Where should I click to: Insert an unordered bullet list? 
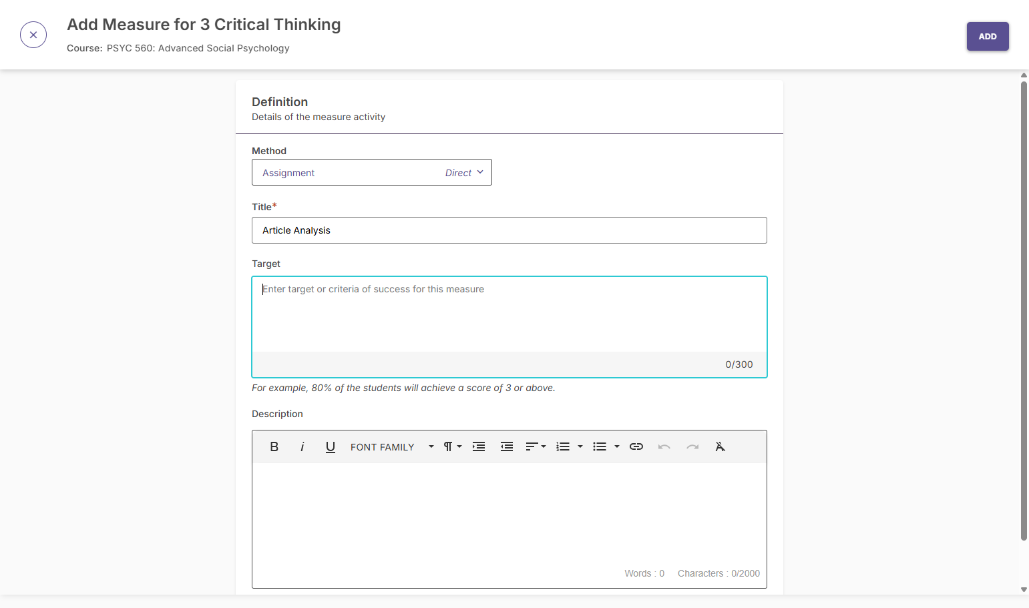[x=600, y=446]
